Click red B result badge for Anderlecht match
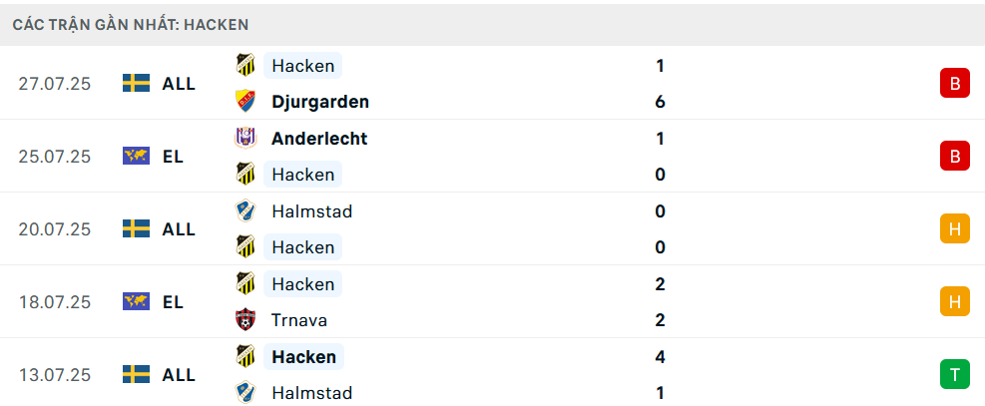The height and width of the screenshot is (406, 985). pyautogui.click(x=955, y=156)
